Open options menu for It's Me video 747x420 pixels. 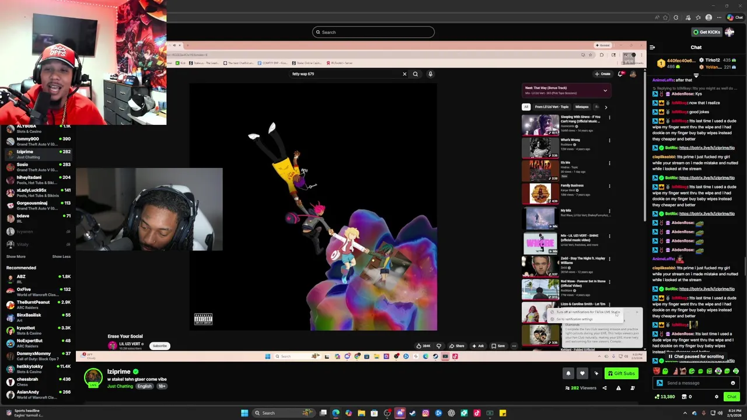point(609,163)
